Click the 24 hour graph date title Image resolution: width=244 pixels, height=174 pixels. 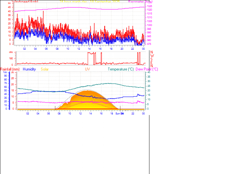click(x=90, y=2)
